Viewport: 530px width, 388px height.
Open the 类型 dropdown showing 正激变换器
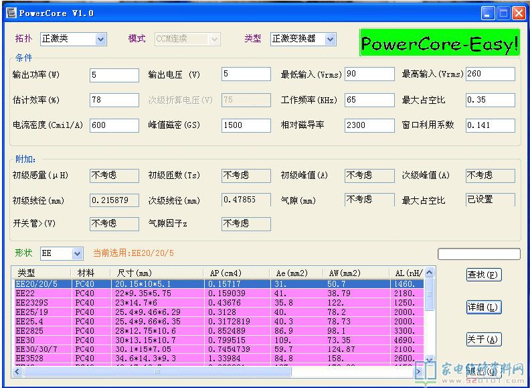(303, 40)
